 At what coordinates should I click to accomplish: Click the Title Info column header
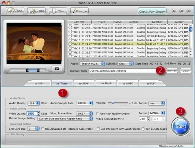[x=80, y=22]
